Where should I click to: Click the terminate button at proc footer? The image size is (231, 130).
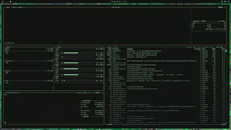click(126, 125)
